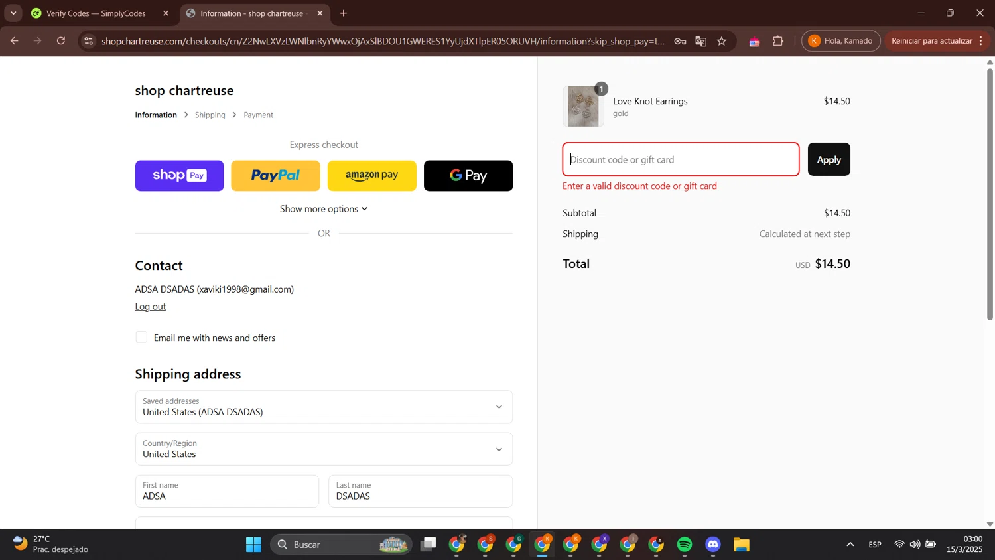This screenshot has width=995, height=560.
Task: Open the Hola, Kamado profile button
Action: (x=841, y=41)
